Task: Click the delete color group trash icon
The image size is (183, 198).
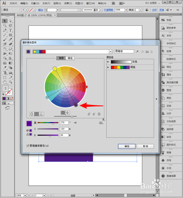Action: click(x=152, y=52)
